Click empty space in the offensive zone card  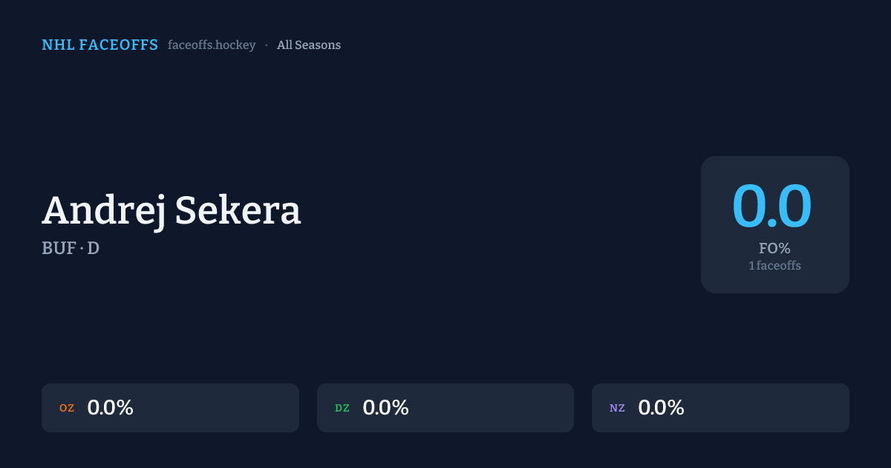pos(223,408)
